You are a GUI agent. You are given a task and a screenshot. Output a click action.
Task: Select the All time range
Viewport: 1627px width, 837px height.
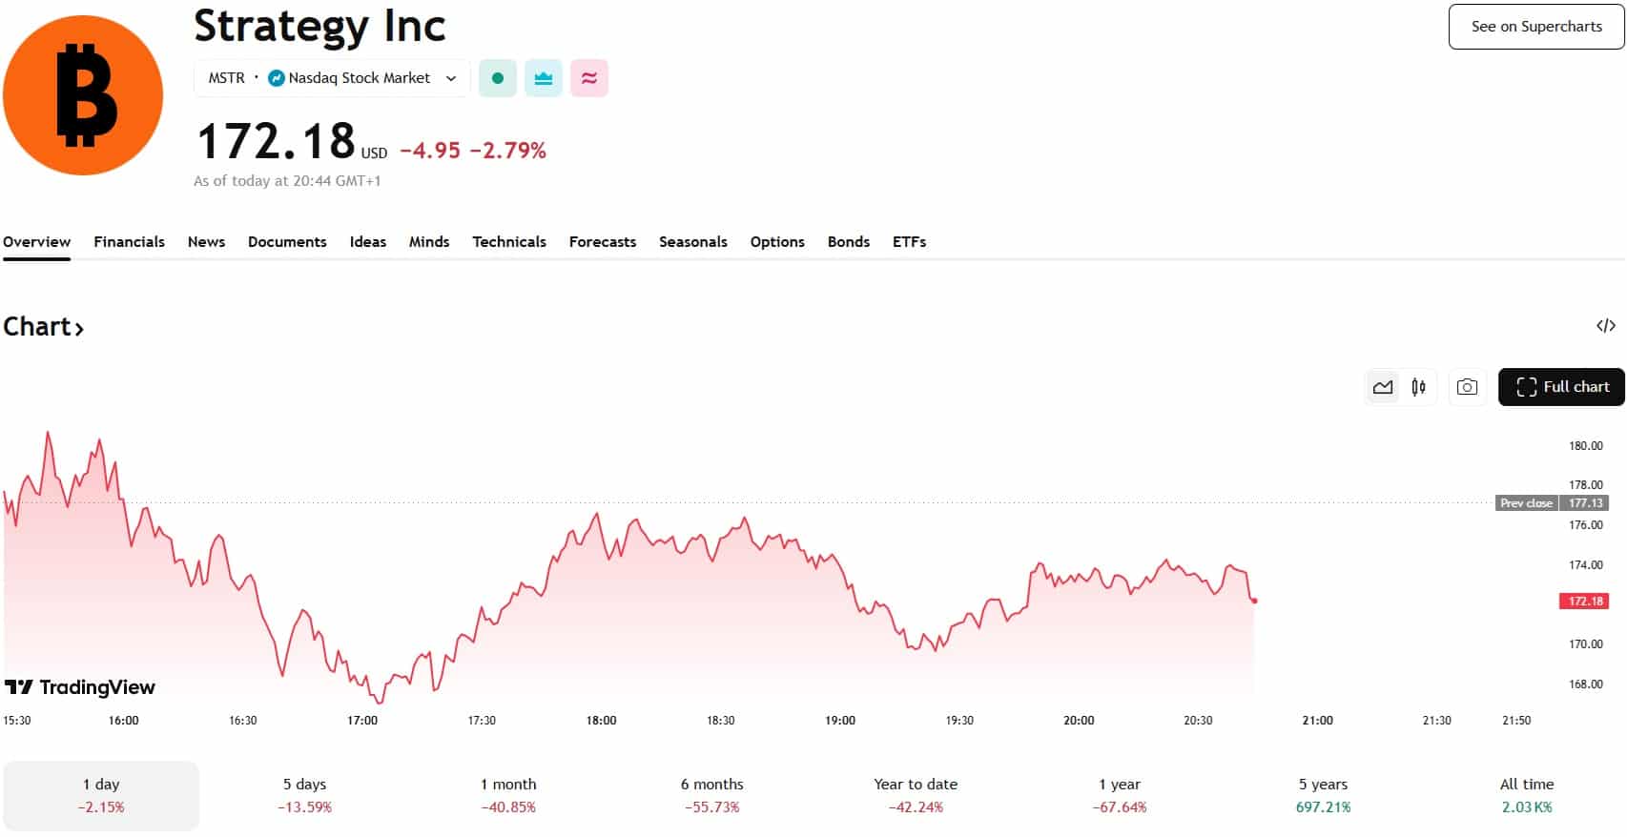click(1527, 795)
